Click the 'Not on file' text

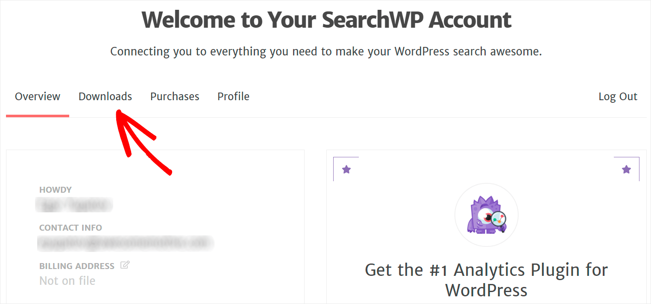click(67, 281)
